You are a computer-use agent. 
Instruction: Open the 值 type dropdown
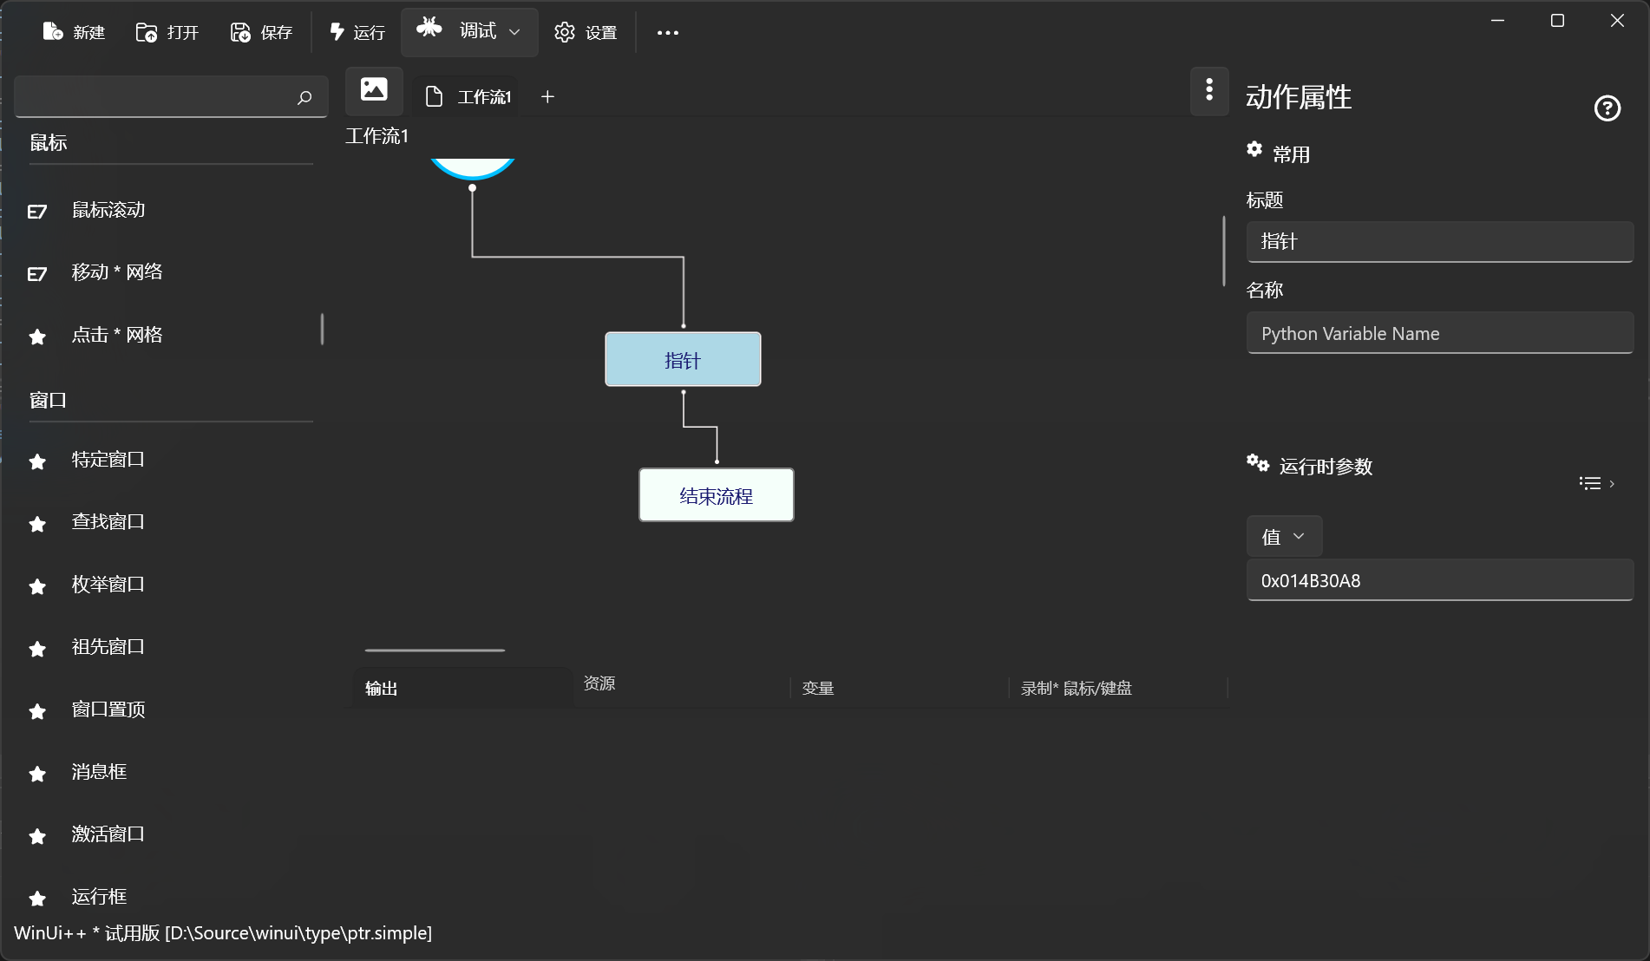pos(1284,537)
